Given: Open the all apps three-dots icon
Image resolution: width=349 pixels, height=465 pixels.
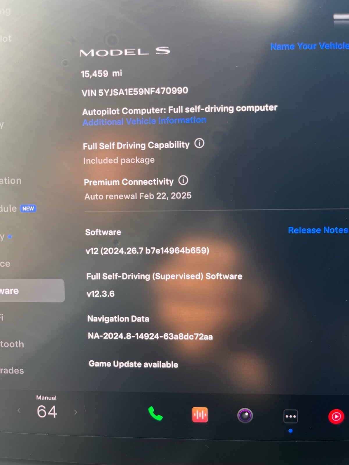Looking at the screenshot, I should pyautogui.click(x=291, y=416).
